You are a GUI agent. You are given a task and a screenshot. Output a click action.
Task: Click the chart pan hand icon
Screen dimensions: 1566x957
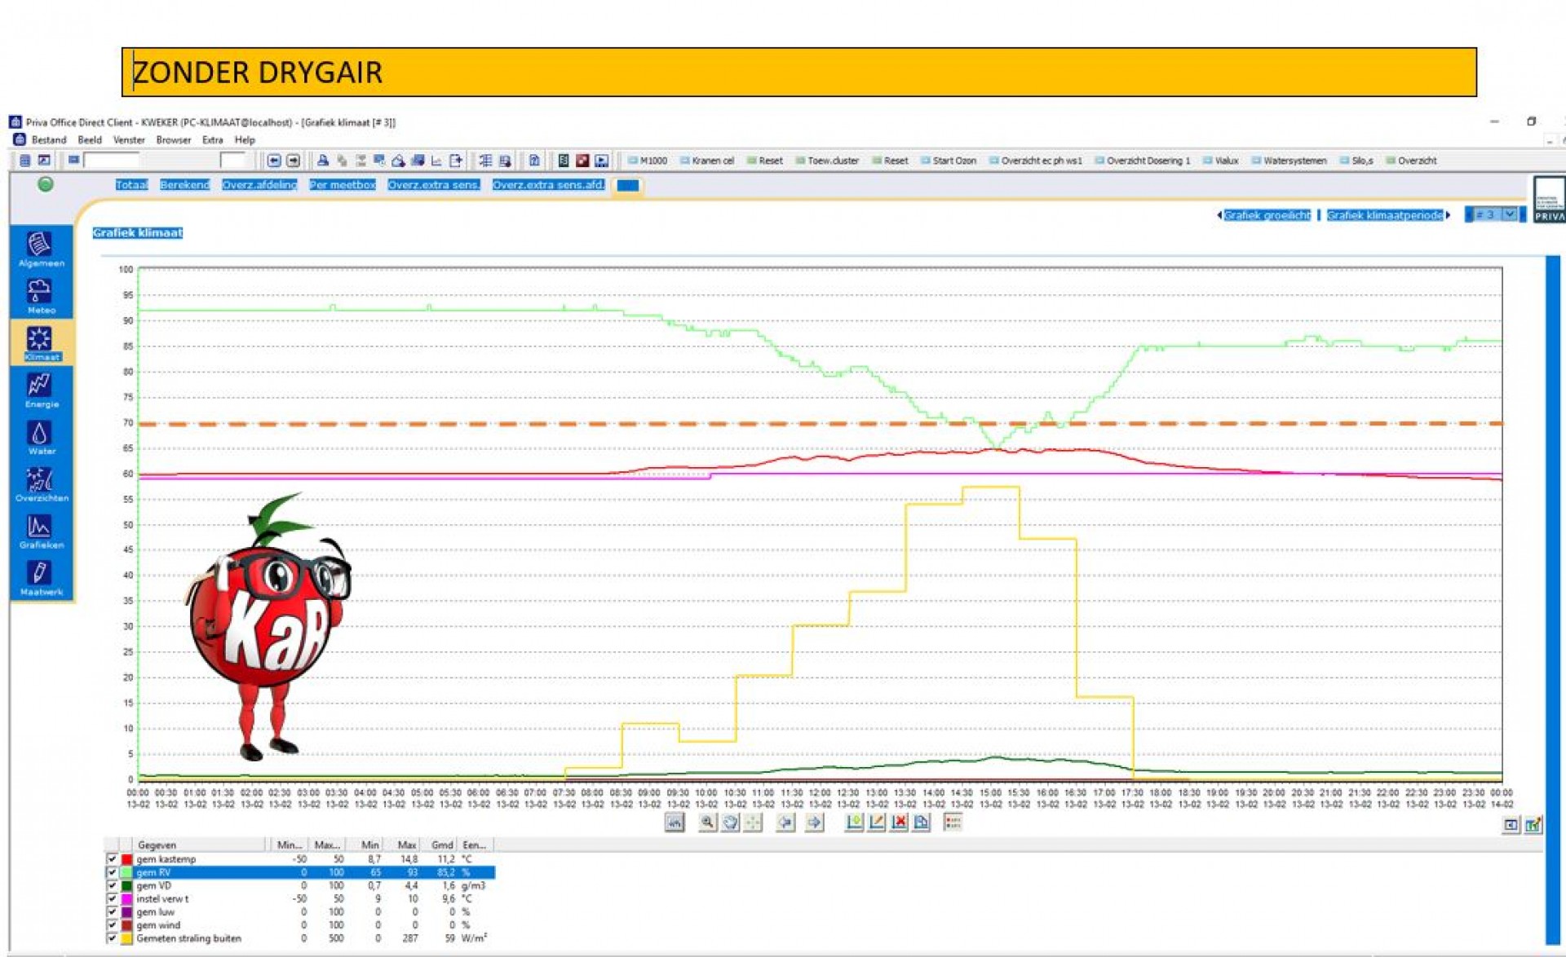730,822
